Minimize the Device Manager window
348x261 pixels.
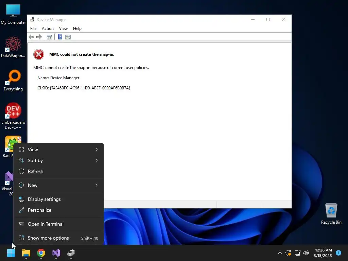253,19
